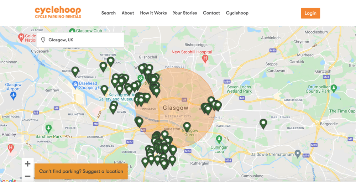Image resolution: width=356 pixels, height=182 pixels.
Task: Click New Stobhill Hospital marker
Action: (205, 59)
